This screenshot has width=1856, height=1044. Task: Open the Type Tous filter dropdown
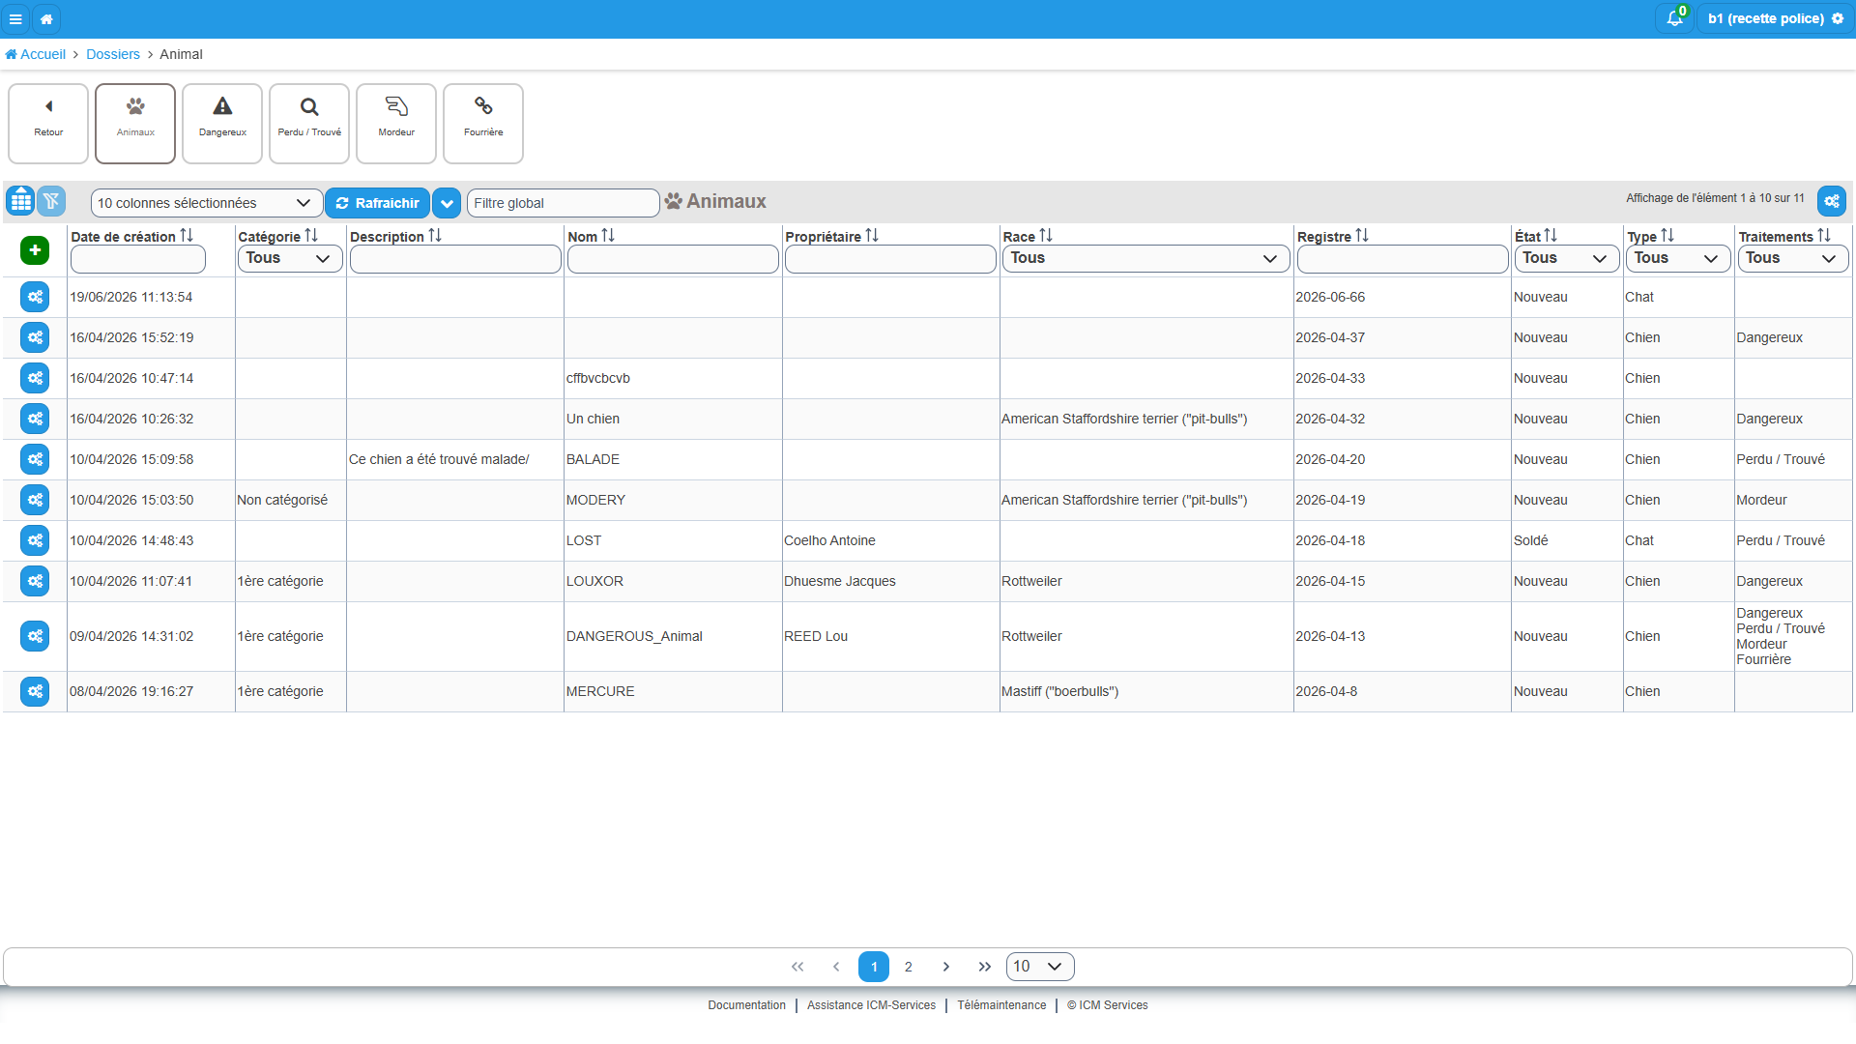pyautogui.click(x=1678, y=258)
